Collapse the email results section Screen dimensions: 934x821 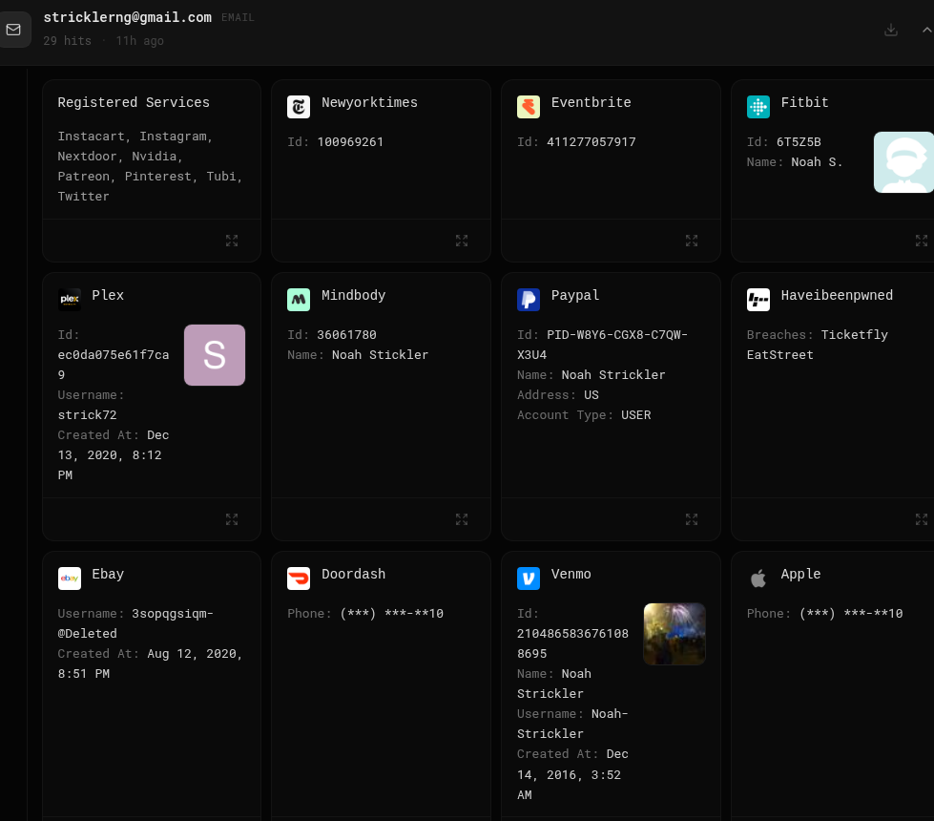926,30
